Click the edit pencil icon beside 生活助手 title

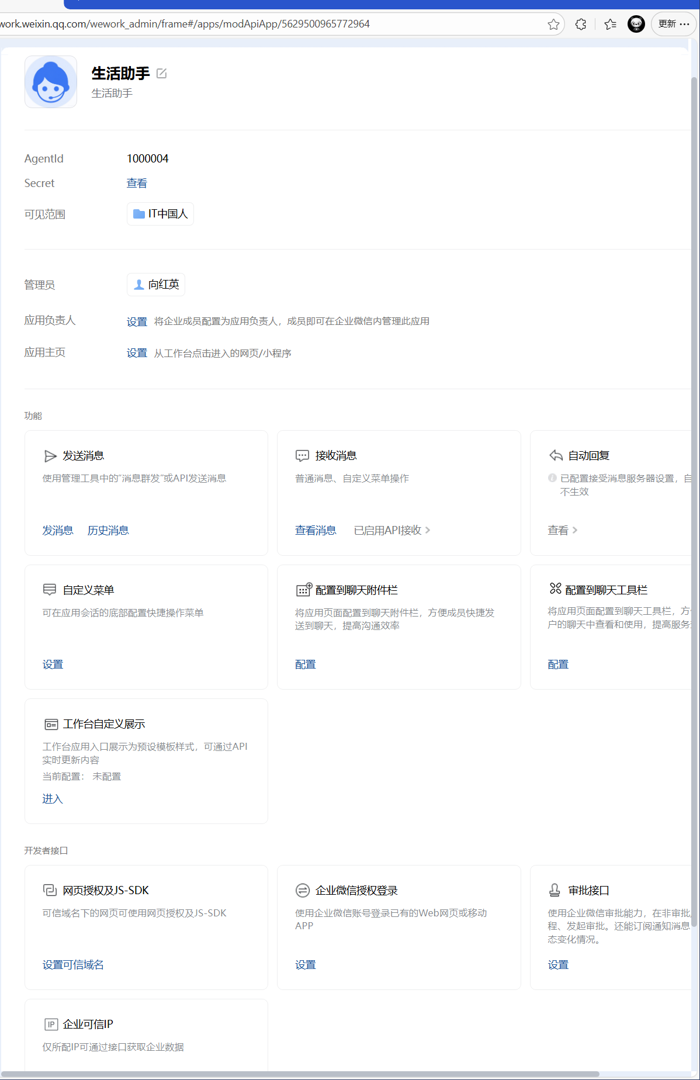(x=162, y=74)
